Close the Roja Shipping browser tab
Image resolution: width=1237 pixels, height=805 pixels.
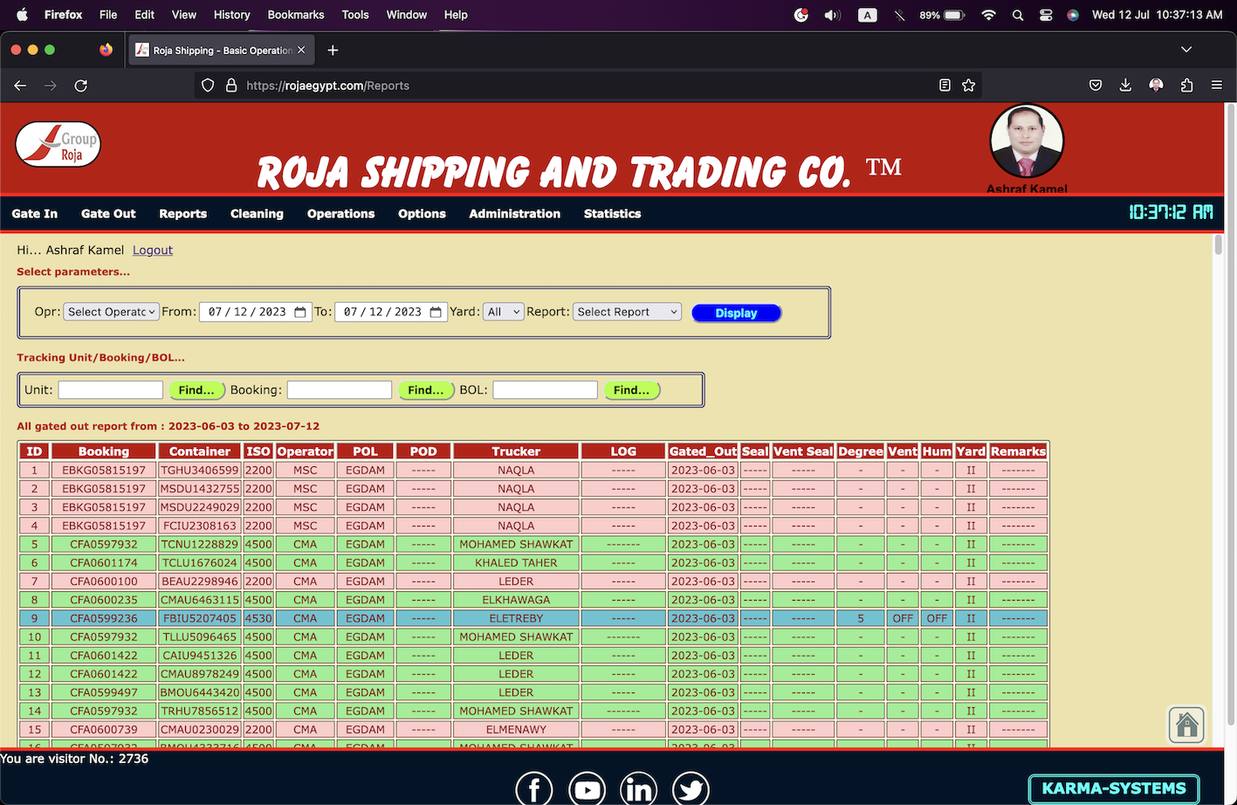301,50
